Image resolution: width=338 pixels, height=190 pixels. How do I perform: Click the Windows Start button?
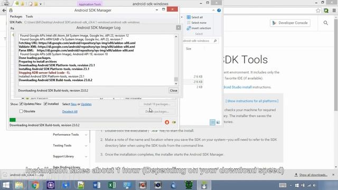pyautogui.click(x=6, y=185)
